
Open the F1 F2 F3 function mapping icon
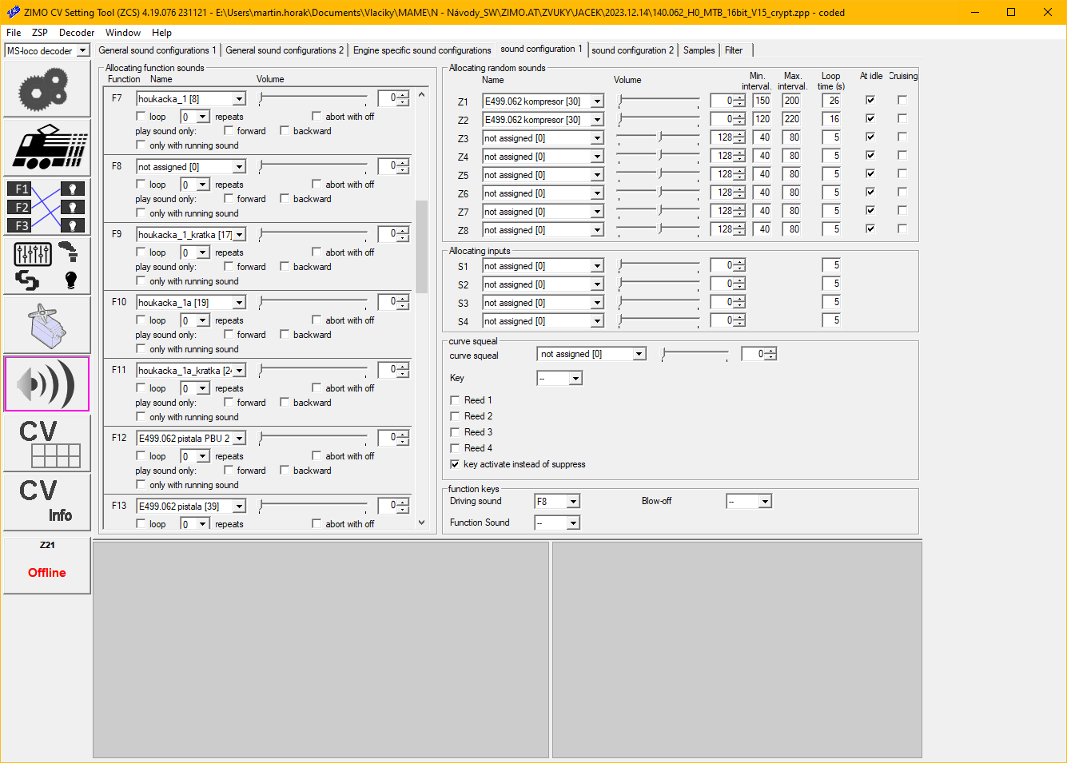[x=46, y=207]
